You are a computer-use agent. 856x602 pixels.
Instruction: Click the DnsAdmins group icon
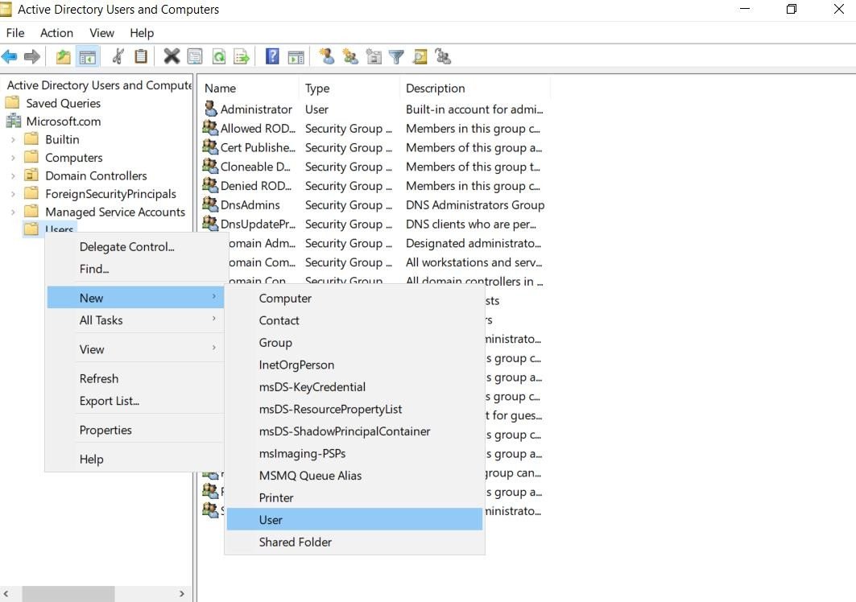point(211,204)
